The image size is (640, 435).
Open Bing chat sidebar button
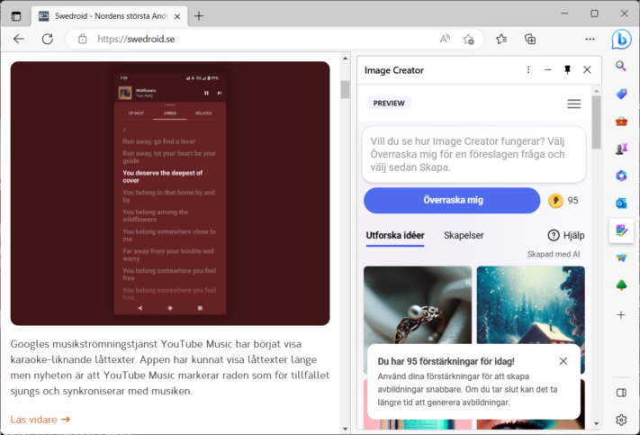click(x=621, y=40)
